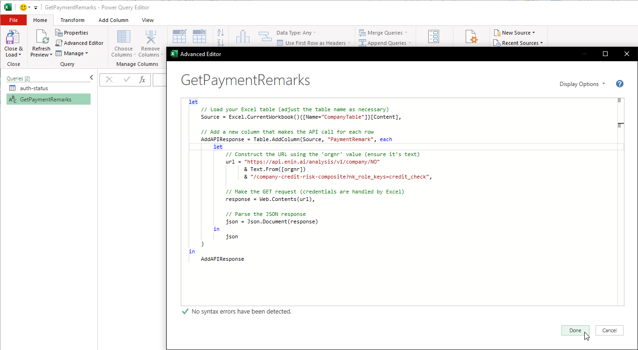
Task: Maximize the Advanced Editor window
Action: click(605, 54)
